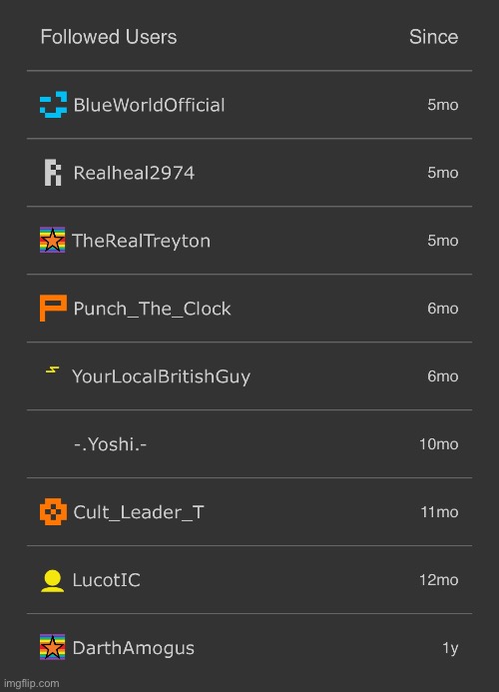Click the imgflip.com watermark

[x=31, y=683]
